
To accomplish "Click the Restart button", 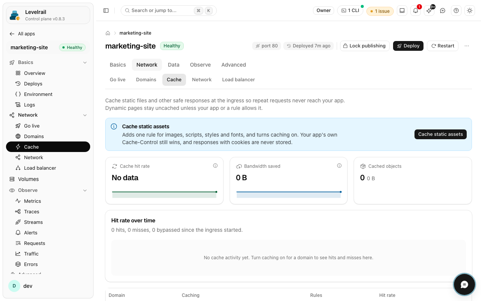I will pos(443,46).
